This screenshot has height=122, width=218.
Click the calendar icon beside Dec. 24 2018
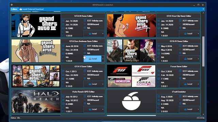(x=63, y=50)
